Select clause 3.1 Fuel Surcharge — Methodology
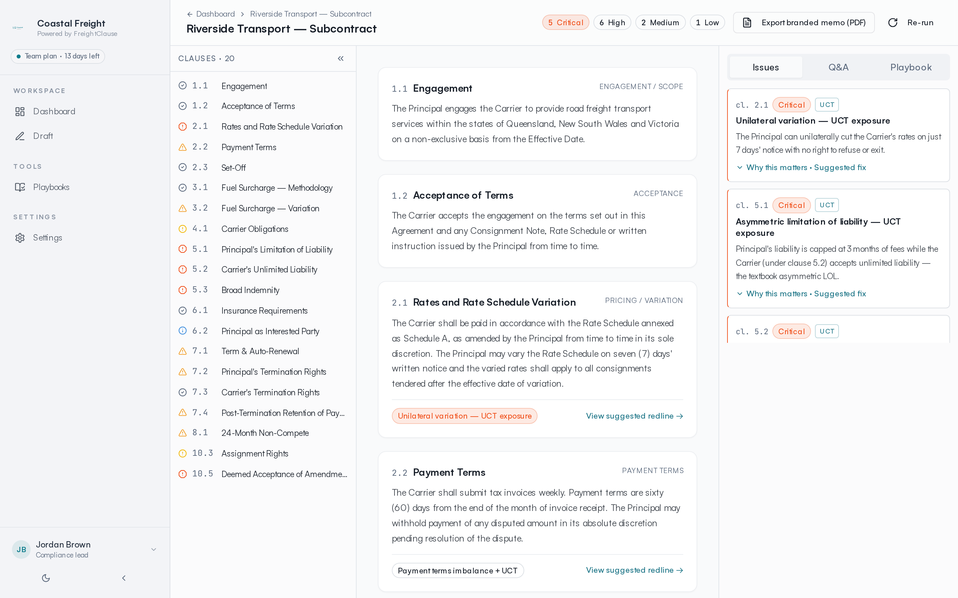This screenshot has height=598, width=958. point(263,188)
